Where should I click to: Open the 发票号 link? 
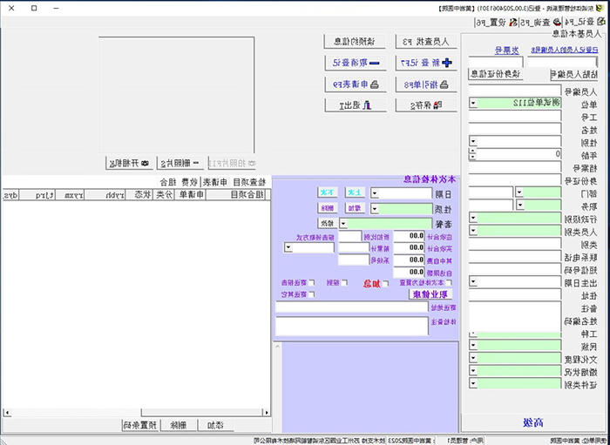[507, 50]
